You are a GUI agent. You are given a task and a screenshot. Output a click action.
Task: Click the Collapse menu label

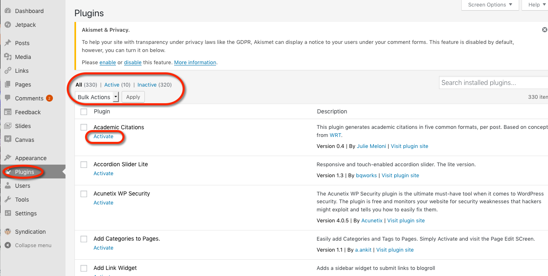(33, 246)
